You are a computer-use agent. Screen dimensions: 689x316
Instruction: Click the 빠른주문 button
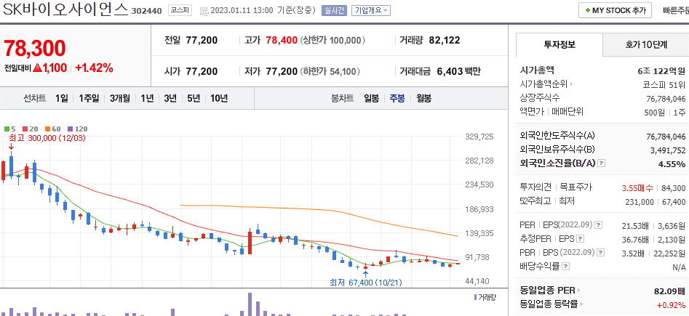[676, 11]
